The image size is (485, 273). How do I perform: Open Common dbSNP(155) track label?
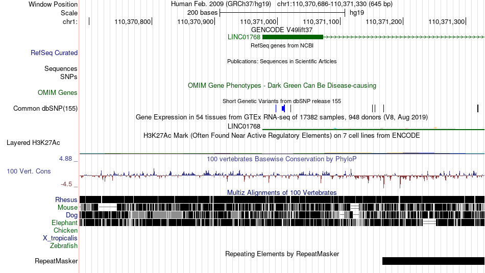[45, 109]
